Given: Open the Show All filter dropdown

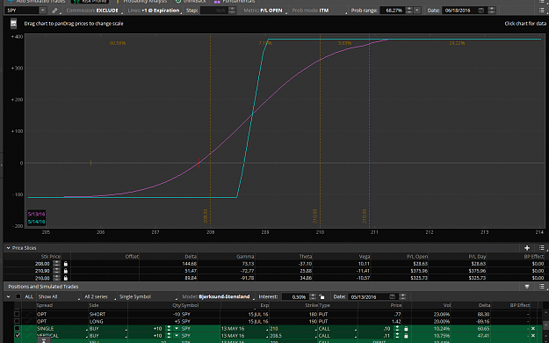Looking at the screenshot, I should click(x=58, y=296).
